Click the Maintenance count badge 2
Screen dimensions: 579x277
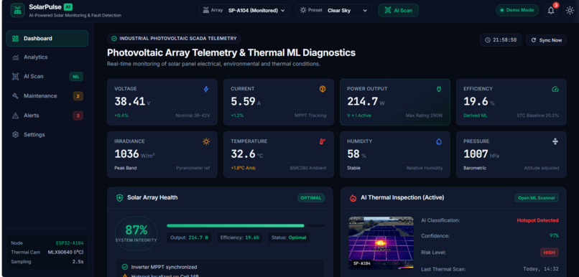coord(78,96)
